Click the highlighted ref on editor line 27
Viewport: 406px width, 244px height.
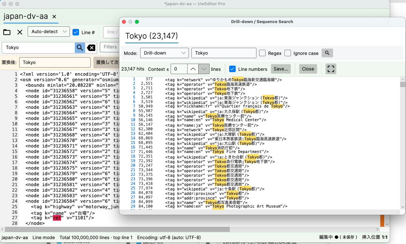pyautogui.click(x=57, y=218)
